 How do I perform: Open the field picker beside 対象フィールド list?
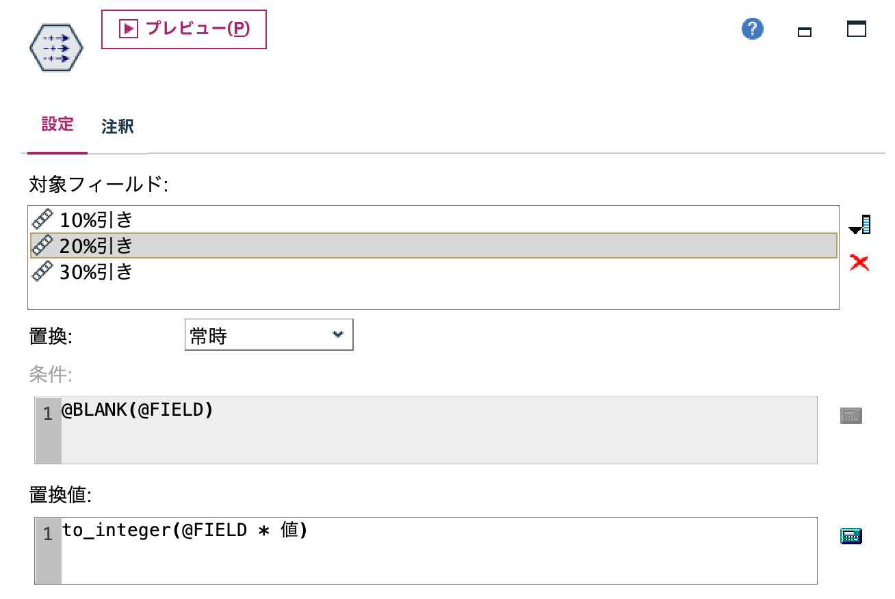click(x=858, y=224)
